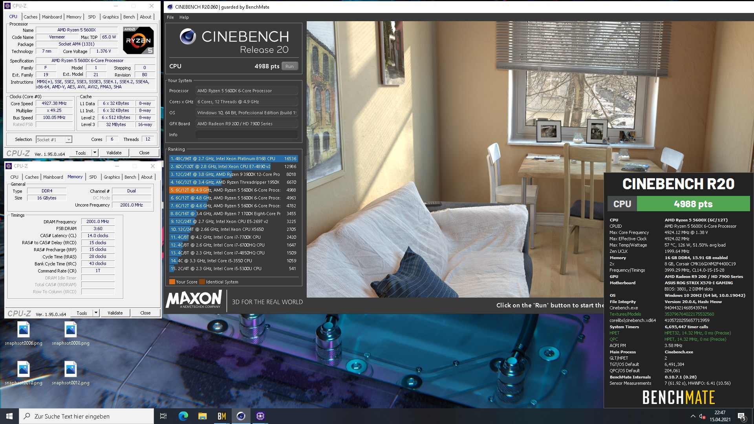Switch to Bench tab in top CPU-Z window
The width and height of the screenshot is (754, 424).
tap(129, 17)
